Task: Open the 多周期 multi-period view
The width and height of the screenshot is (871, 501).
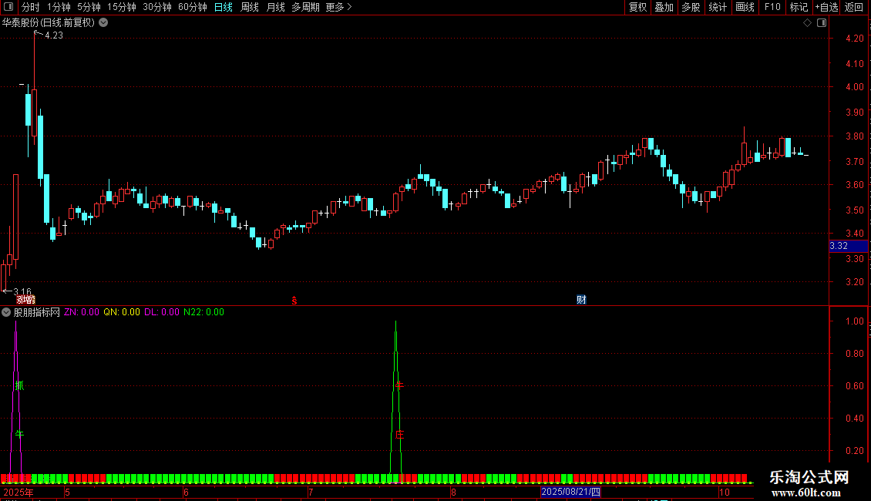Action: [305, 7]
